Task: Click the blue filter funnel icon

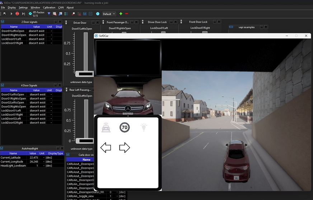Action: tap(49, 14)
